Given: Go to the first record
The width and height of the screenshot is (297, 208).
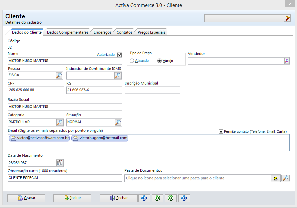Looking at the screenshot, I should (144, 198).
